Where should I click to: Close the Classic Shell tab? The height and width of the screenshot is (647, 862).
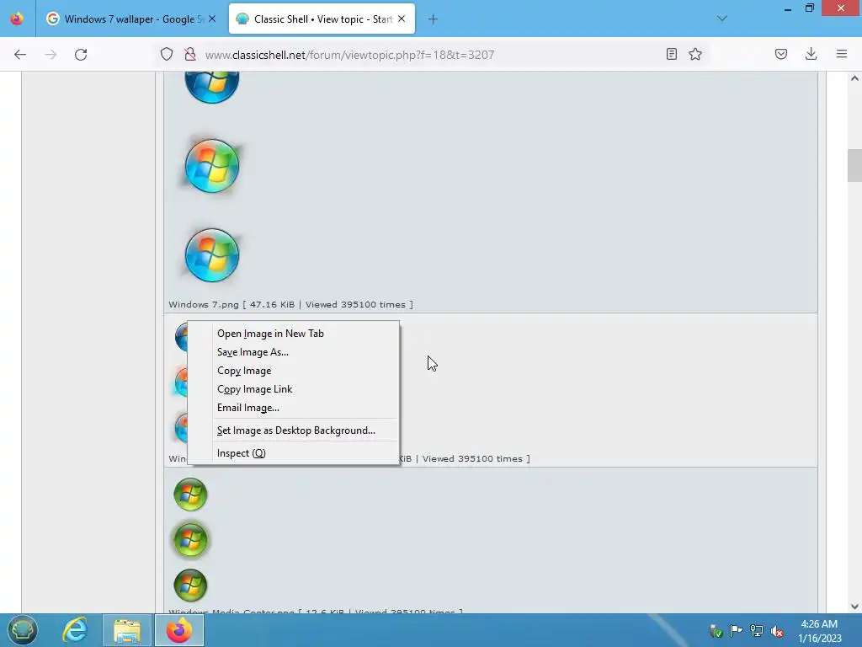(402, 19)
